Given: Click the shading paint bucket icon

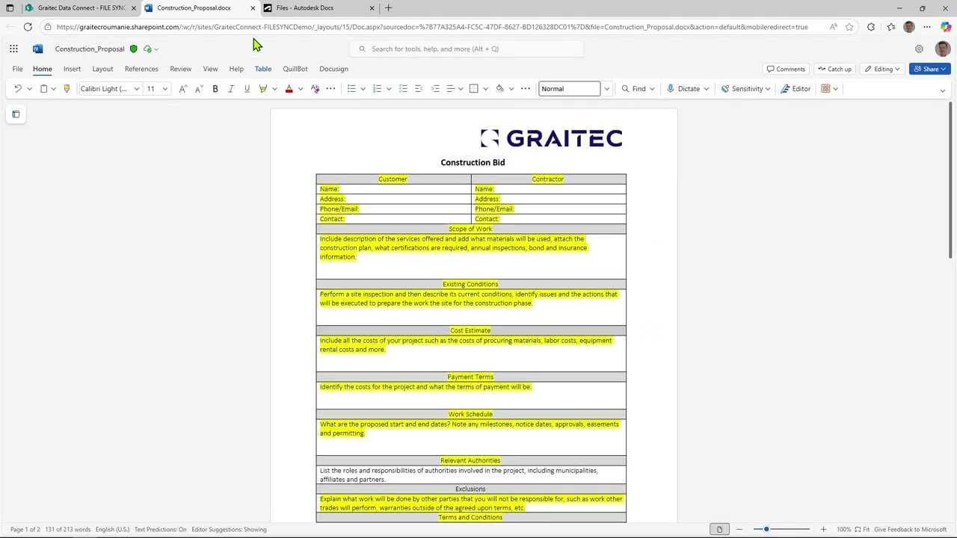Looking at the screenshot, I should pyautogui.click(x=499, y=89).
